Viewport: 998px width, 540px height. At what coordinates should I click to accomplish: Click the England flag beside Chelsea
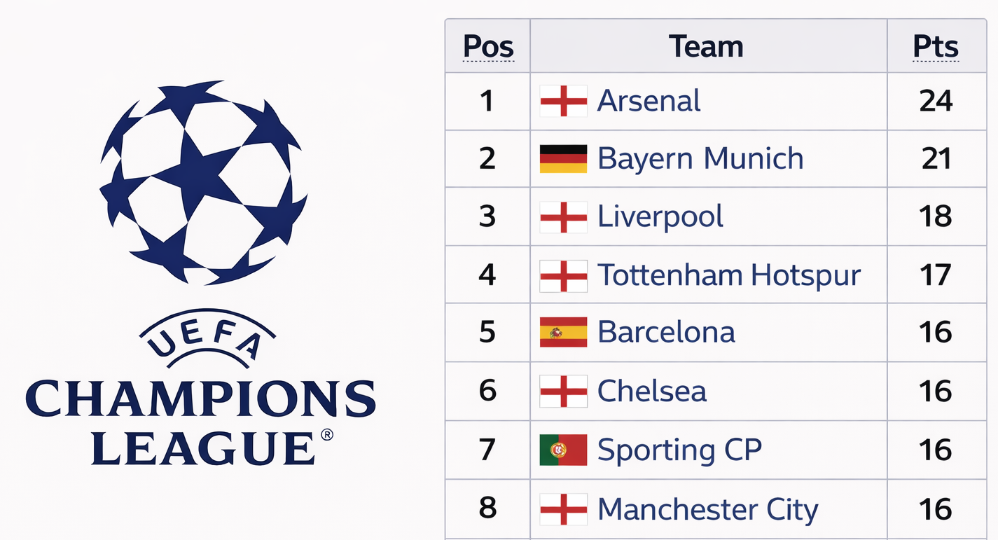pos(563,391)
